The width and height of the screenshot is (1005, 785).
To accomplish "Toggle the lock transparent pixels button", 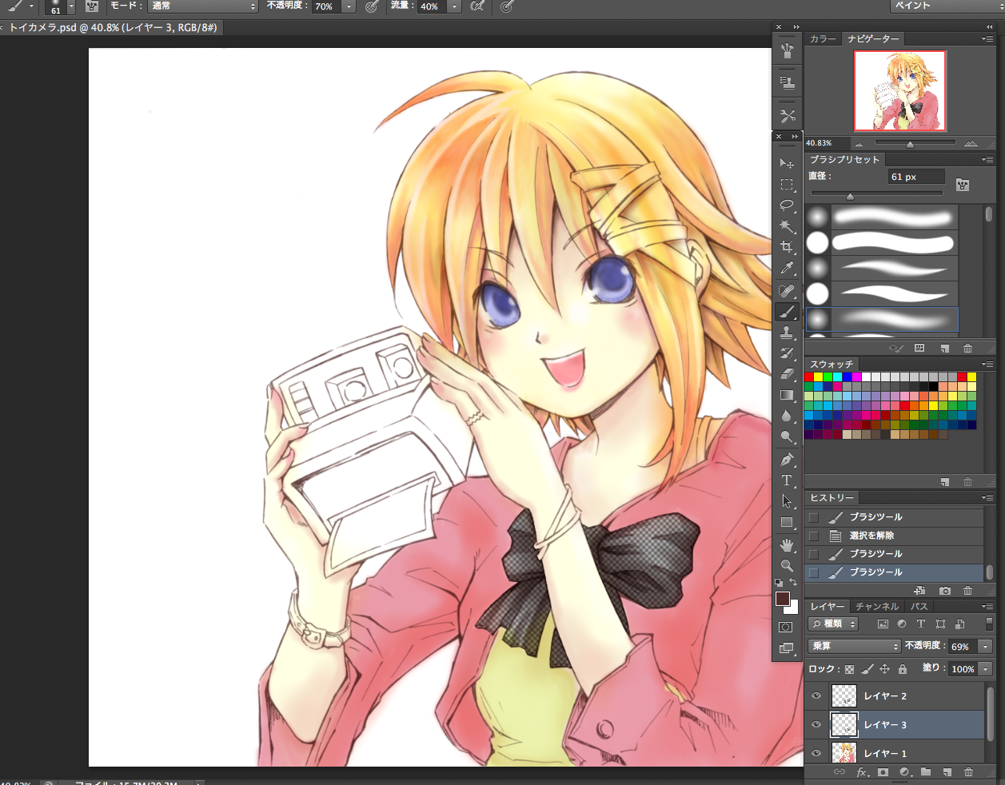I will [x=849, y=669].
